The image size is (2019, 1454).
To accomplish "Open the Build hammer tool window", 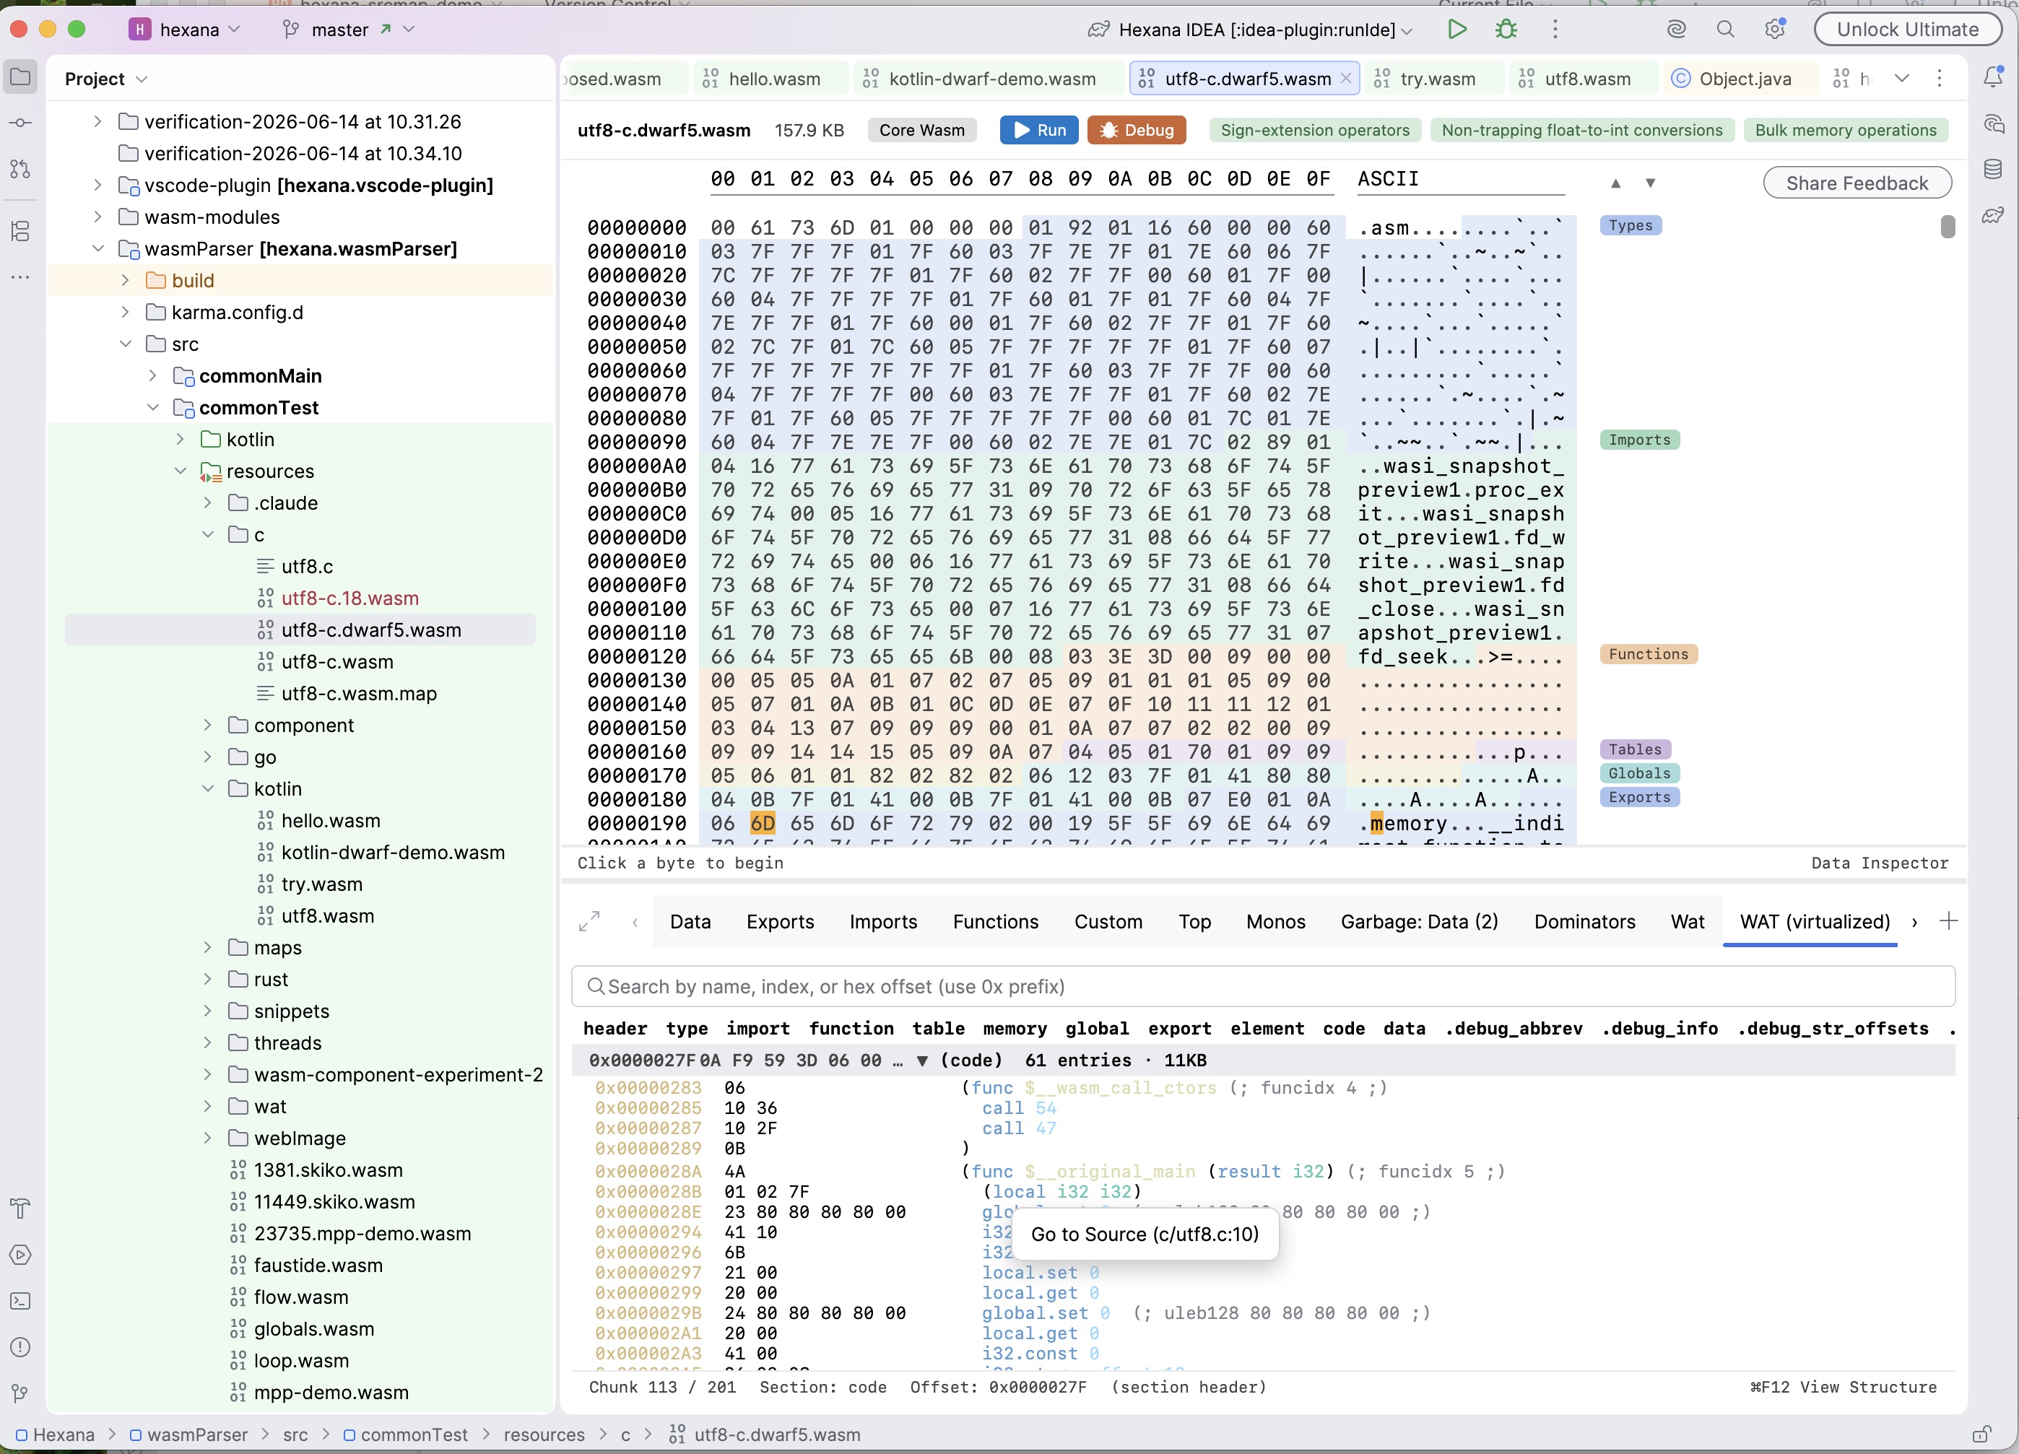I will pos(20,1209).
